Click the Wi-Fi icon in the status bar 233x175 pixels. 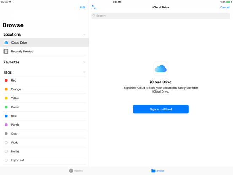(10, 2)
